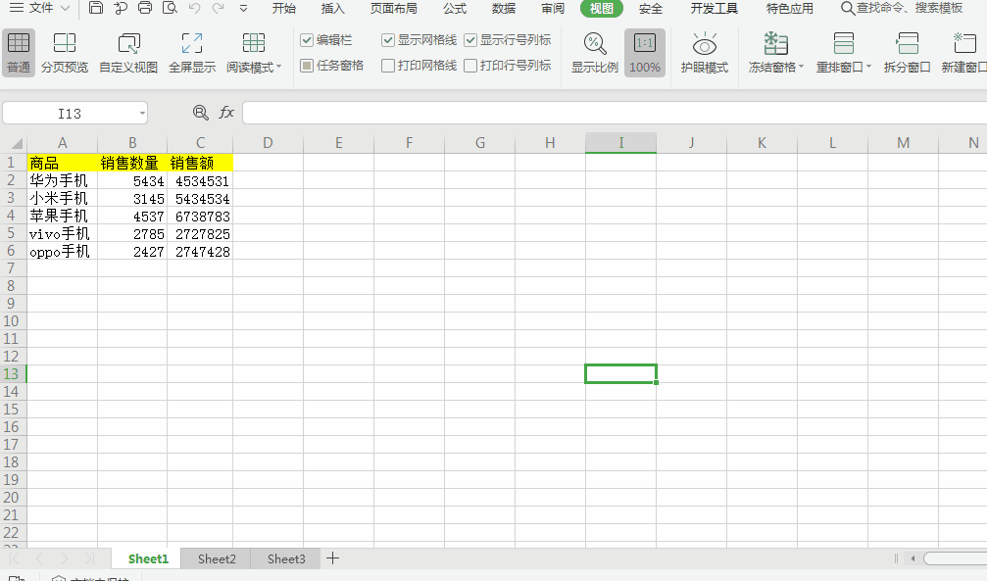The height and width of the screenshot is (581, 987).
Task: Go to the previous sheet arrow
Action: click(39, 558)
